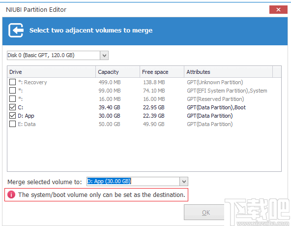Click the 'E: Data' drive label

27,124
